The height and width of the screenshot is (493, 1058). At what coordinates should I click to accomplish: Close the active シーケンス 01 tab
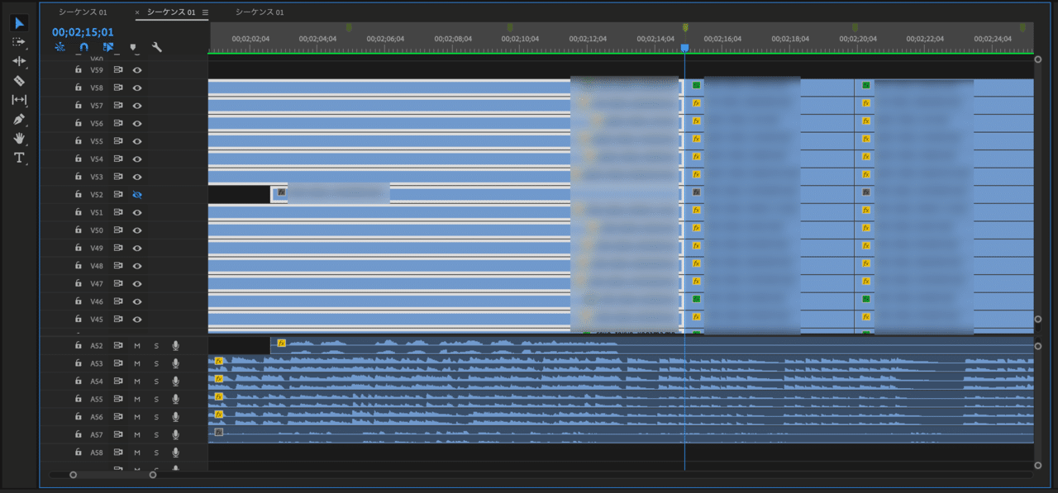pyautogui.click(x=137, y=12)
